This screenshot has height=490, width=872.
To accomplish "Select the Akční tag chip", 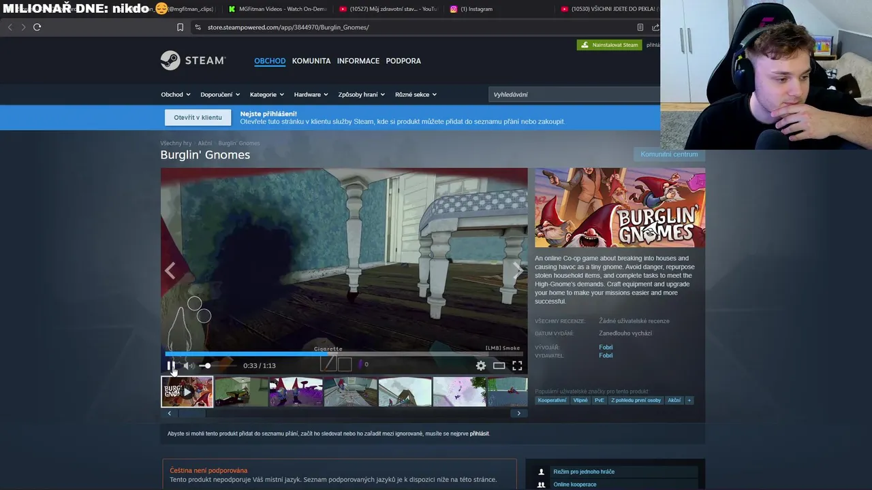I will (674, 400).
